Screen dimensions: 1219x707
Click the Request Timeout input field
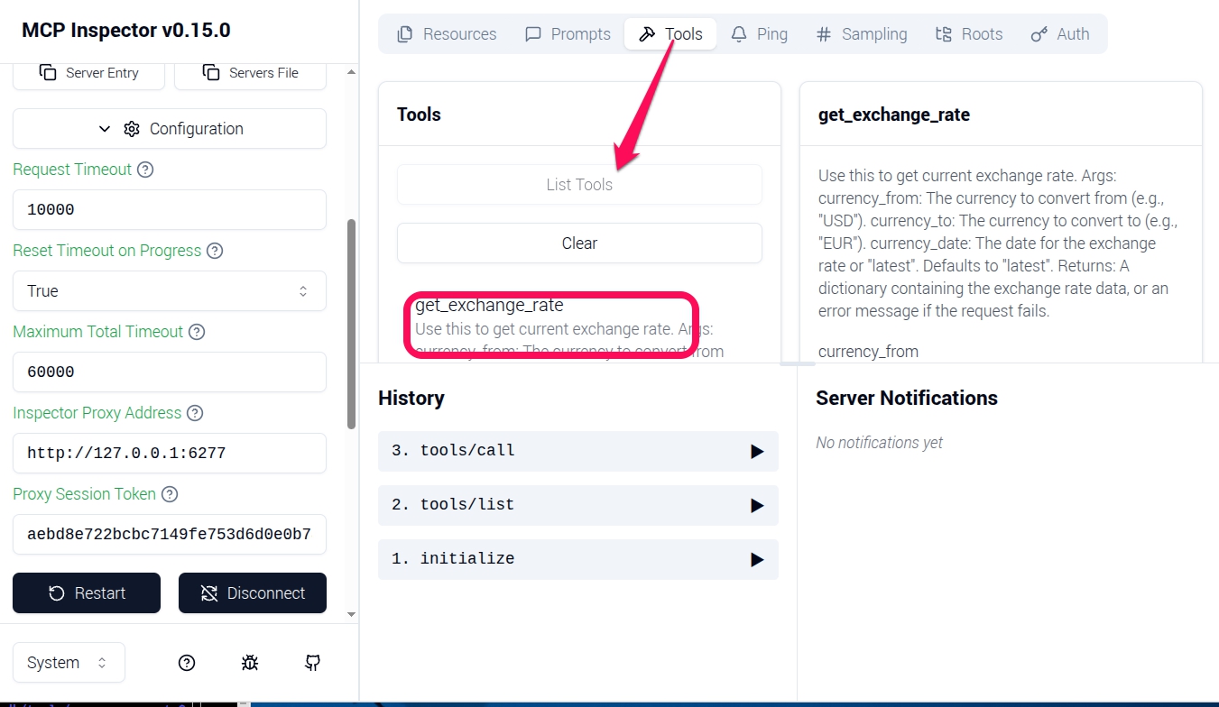pos(170,210)
